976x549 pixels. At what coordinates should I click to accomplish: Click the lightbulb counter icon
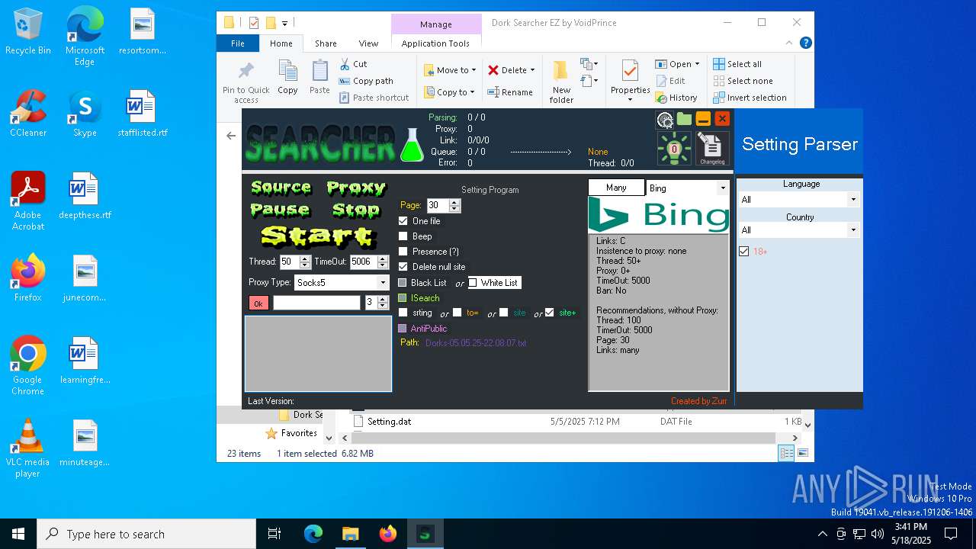pos(674,149)
